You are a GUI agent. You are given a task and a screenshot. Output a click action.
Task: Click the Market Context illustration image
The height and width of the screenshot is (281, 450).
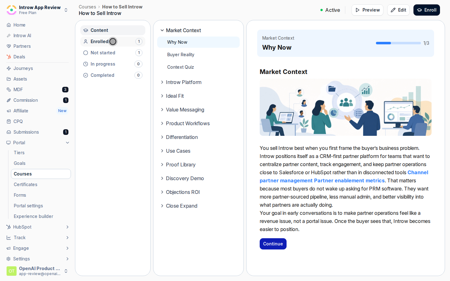[x=346, y=107]
